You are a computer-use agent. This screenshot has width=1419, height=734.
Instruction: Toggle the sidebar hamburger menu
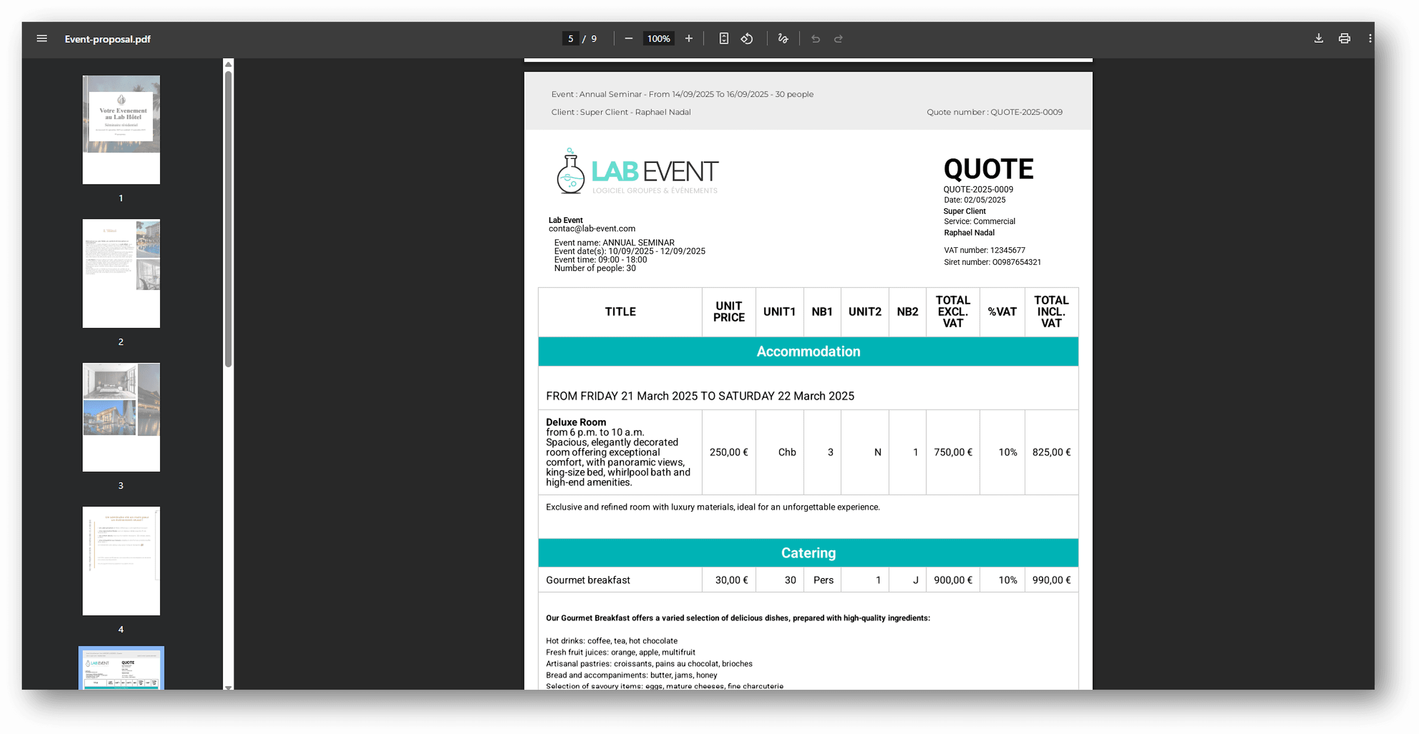[42, 39]
